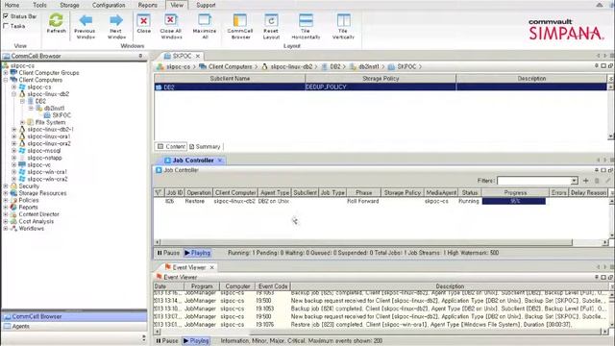Click Job Controller horizontal scrollbar
615x346 pixels.
pyautogui.click(x=367, y=242)
